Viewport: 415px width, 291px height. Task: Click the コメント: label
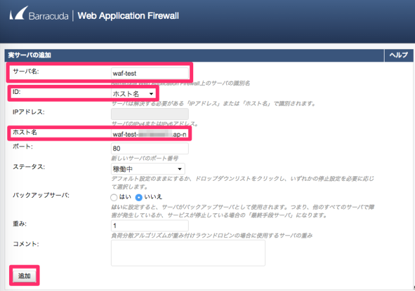pos(26,244)
